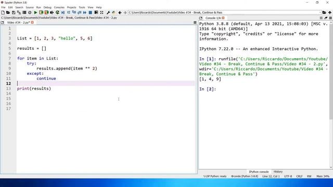Stop debugging with the blue square icon
This screenshot has width=333, height=187.
(x=90, y=12)
